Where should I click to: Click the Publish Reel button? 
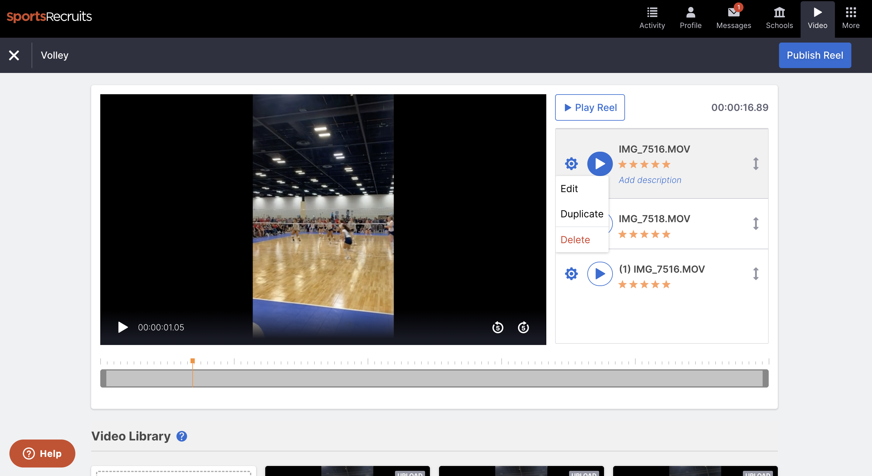pyautogui.click(x=815, y=55)
